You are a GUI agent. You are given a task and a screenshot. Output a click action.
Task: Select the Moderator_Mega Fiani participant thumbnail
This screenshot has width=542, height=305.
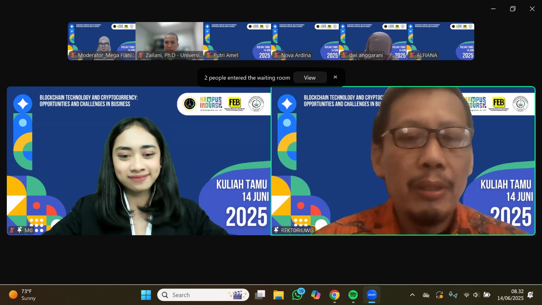(102, 41)
